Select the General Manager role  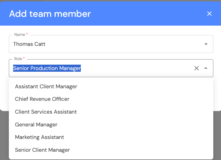(x=36, y=125)
